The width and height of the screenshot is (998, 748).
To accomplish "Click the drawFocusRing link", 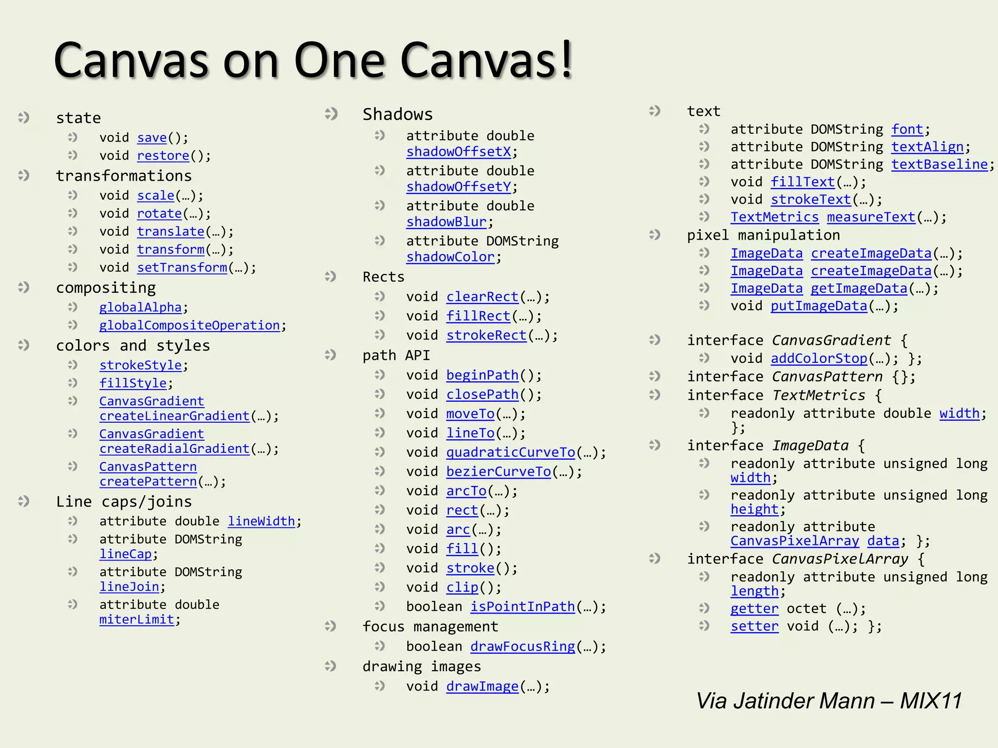I will click(522, 647).
